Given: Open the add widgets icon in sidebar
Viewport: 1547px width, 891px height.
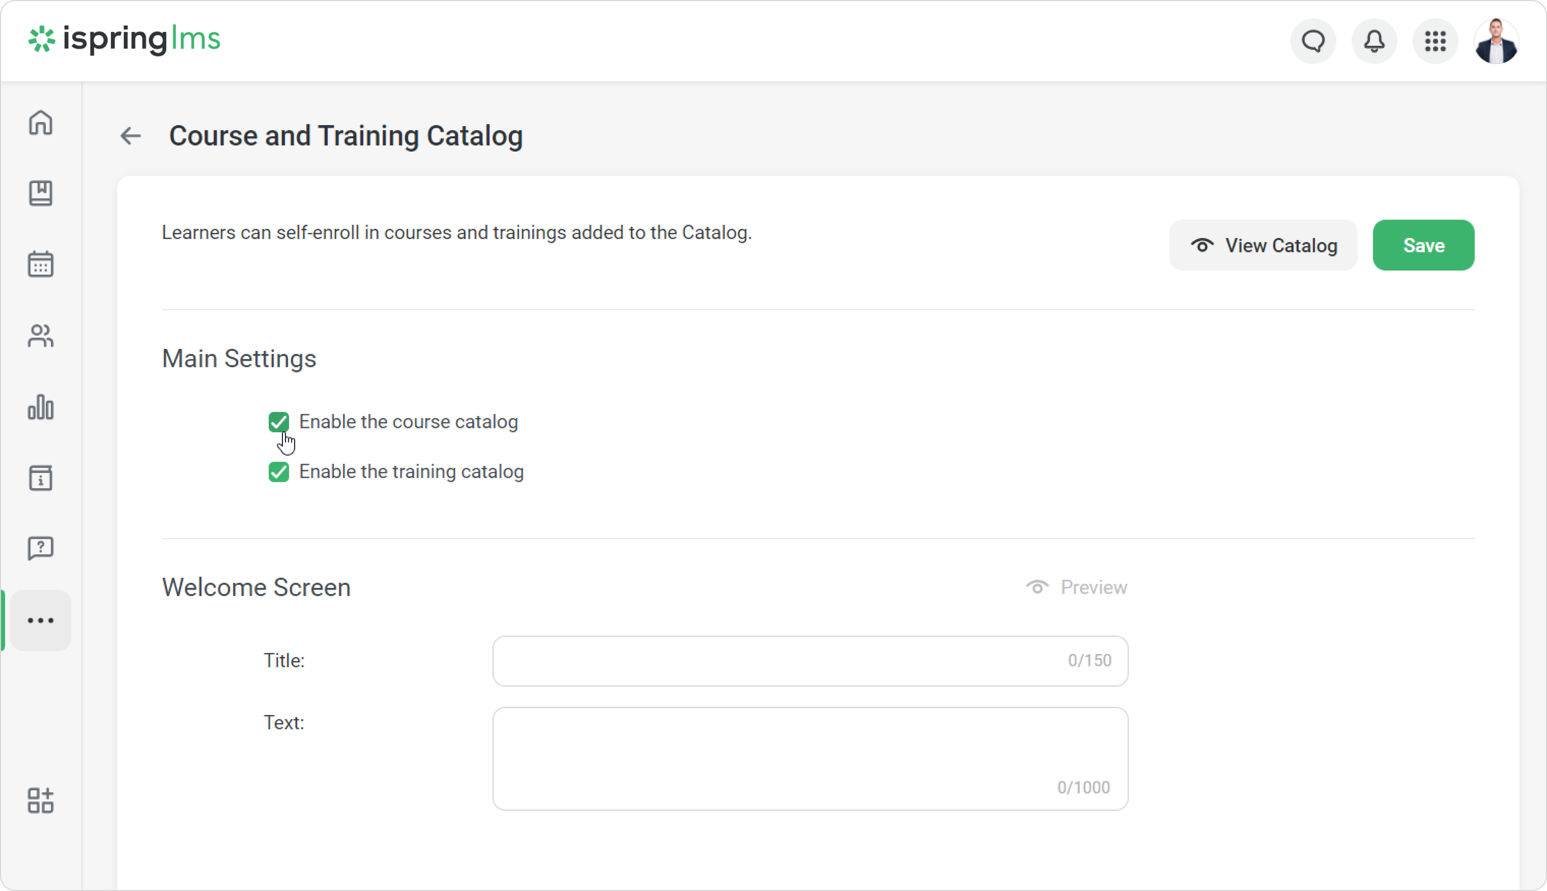Looking at the screenshot, I should [x=40, y=800].
